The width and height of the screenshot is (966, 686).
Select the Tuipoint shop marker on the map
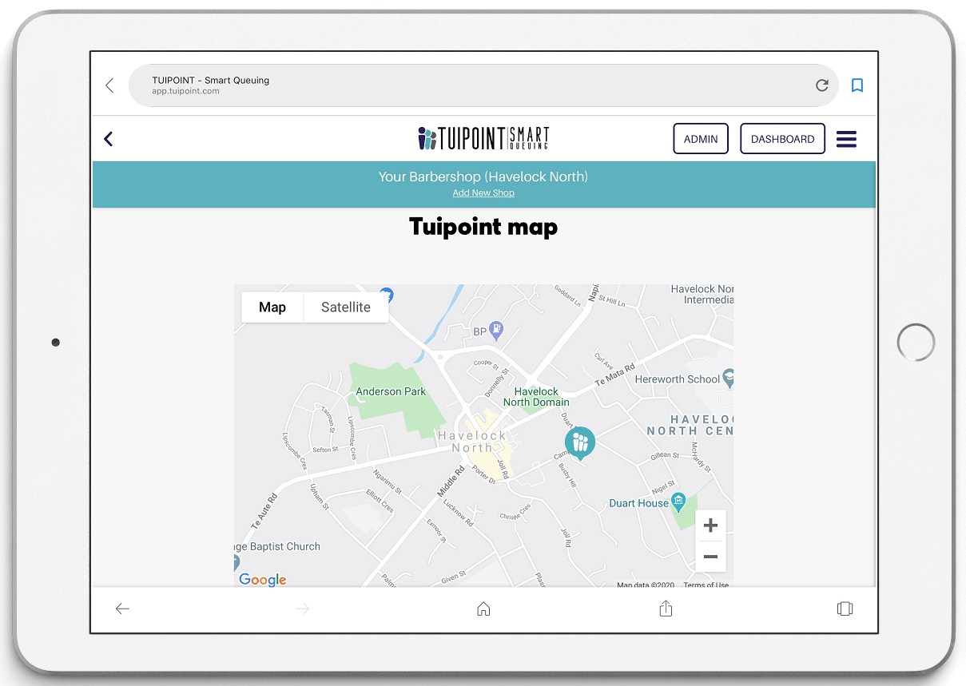pos(580,443)
